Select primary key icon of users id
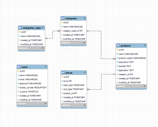Screen dimensions: 158x127 point(18,71)
